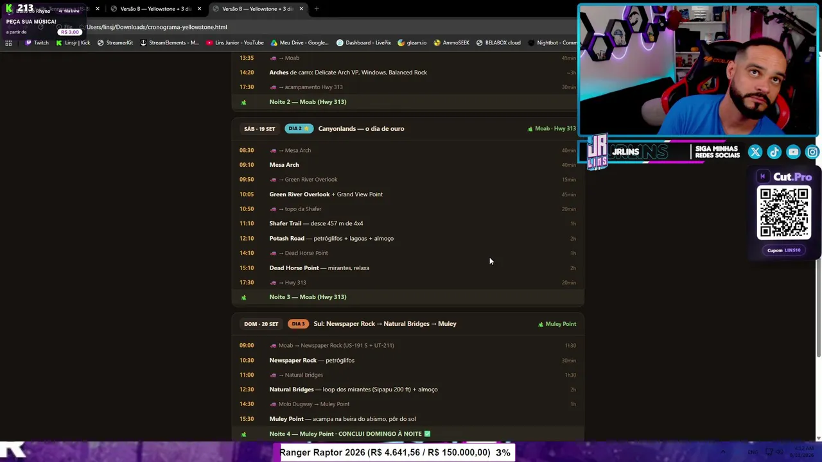Click the car icon before Natural Bridges drive

(x=273, y=375)
